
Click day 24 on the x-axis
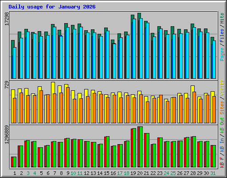coord(166,173)
